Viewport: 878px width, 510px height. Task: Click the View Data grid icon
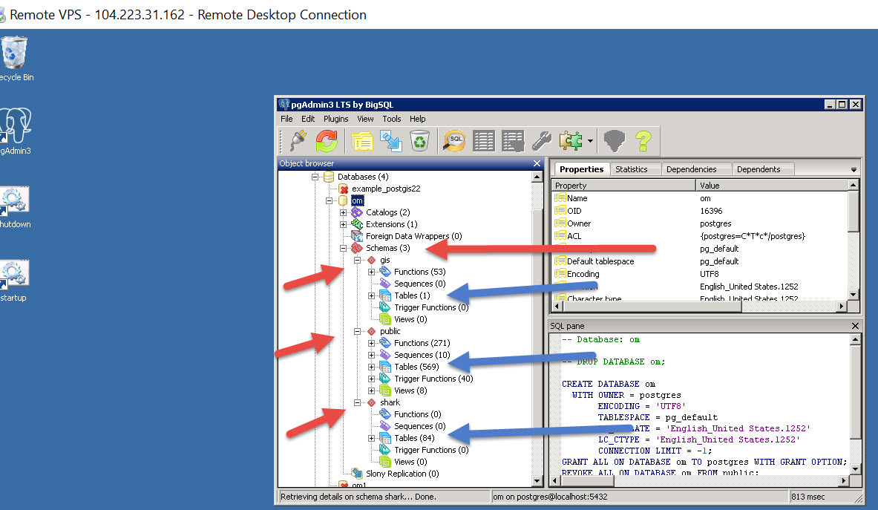pyautogui.click(x=484, y=140)
